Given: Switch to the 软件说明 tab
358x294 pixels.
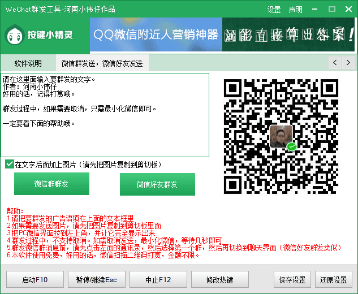Looking at the screenshot, I should 28,63.
